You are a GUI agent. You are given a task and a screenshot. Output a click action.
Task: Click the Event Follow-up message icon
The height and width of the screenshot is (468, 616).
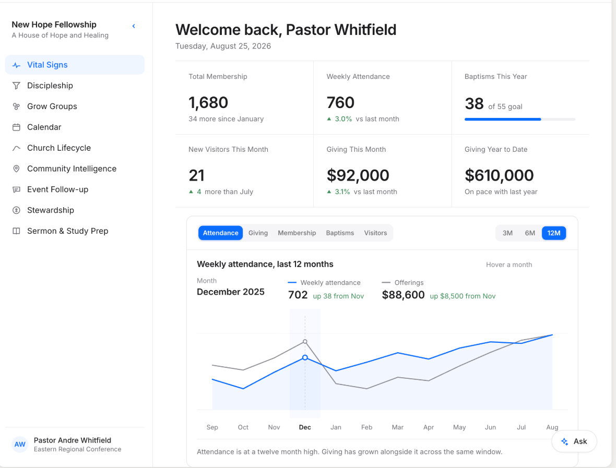(x=16, y=189)
